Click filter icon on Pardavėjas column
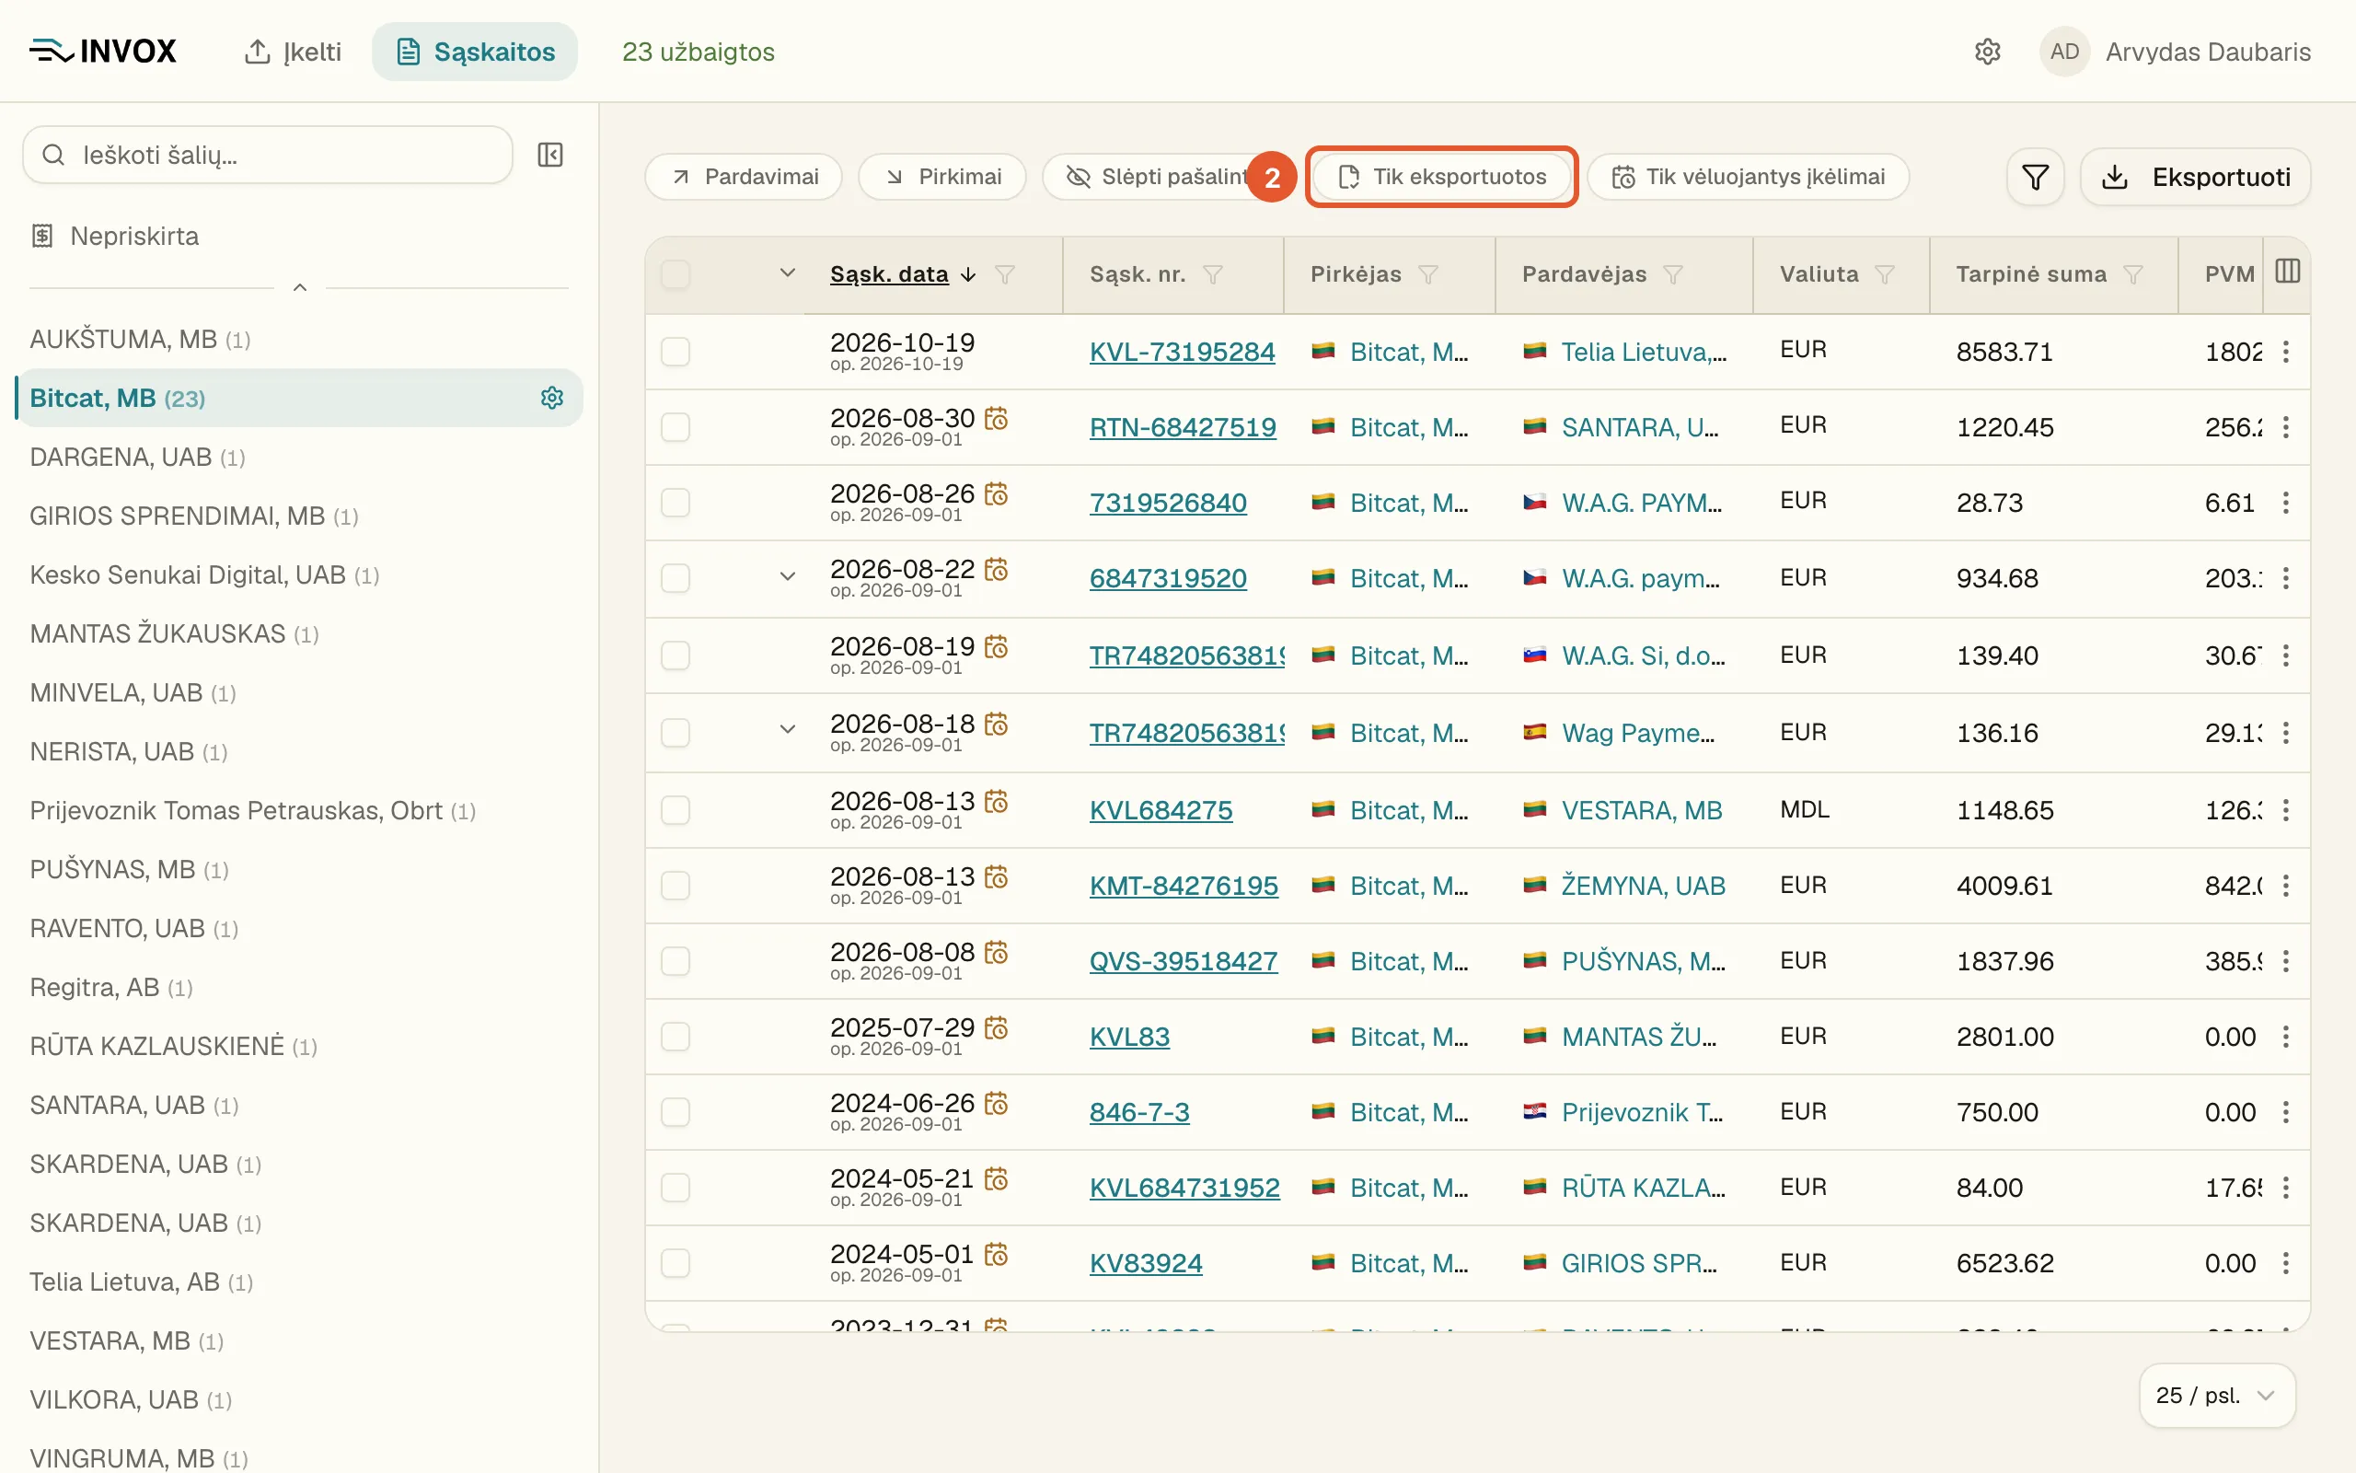Viewport: 2356px width, 1473px height. pos(1672,274)
